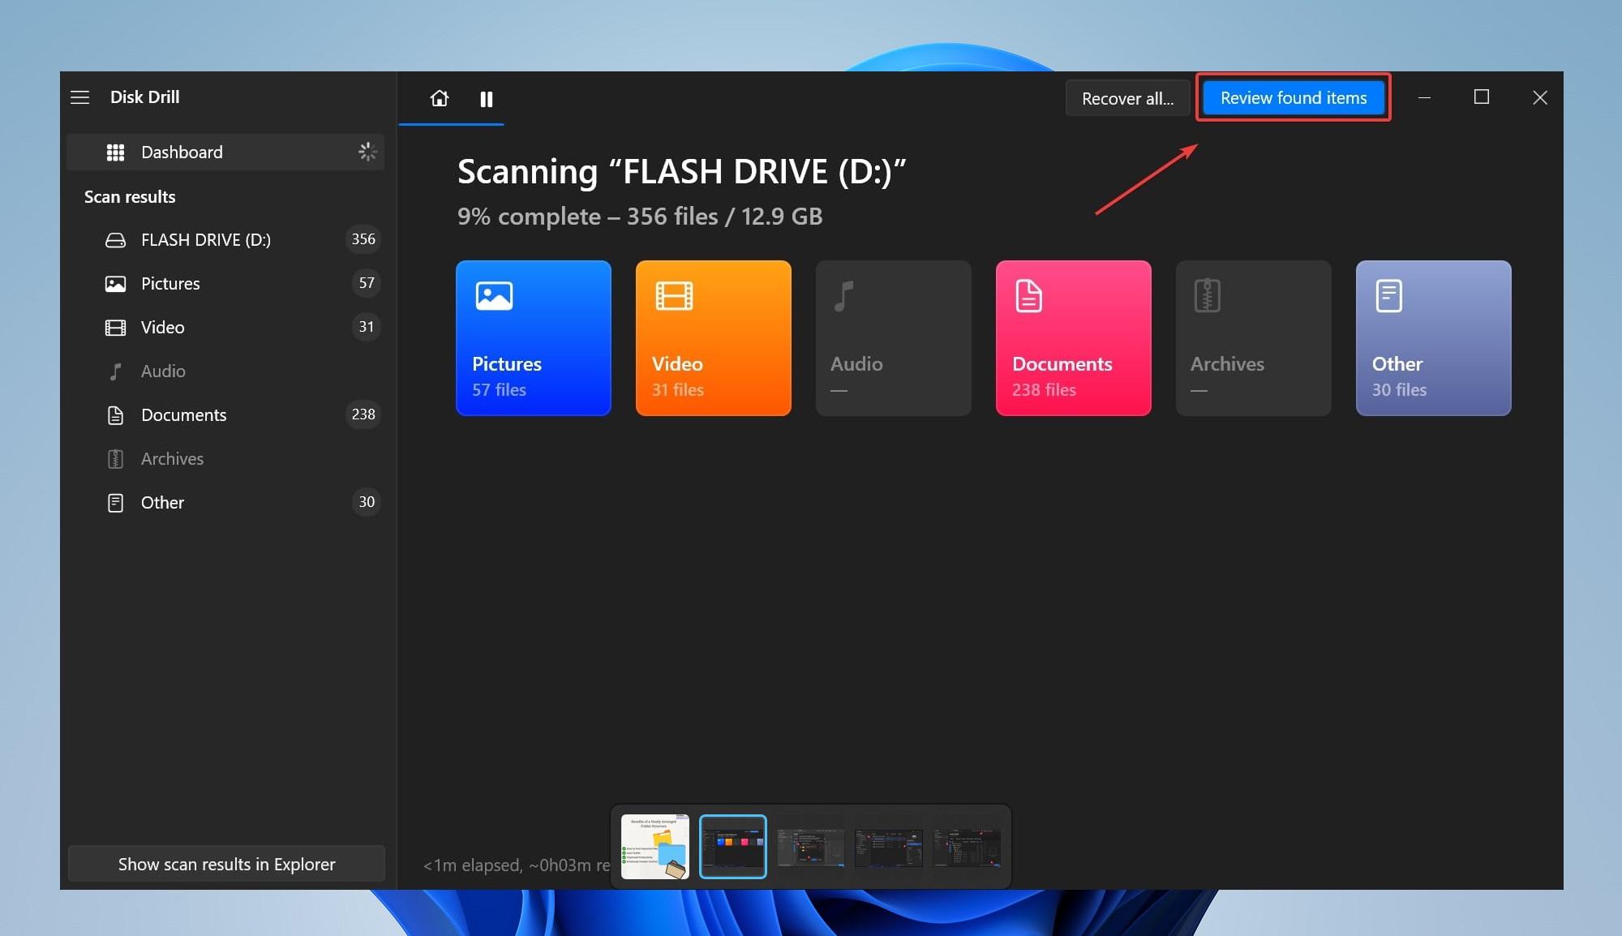Screen dimensions: 1622x936
Task: Select Pictures in scan results sidebar
Action: click(168, 283)
